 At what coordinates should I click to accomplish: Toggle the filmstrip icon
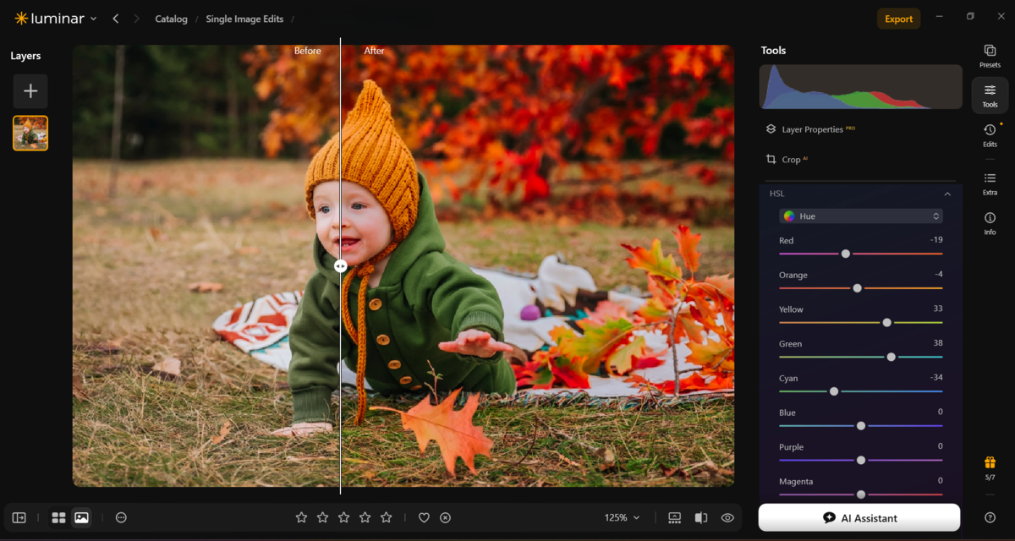point(674,517)
